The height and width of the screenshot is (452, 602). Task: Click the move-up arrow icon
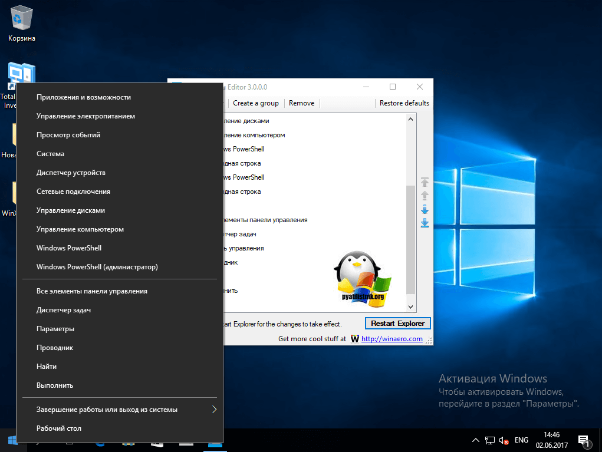(x=425, y=196)
